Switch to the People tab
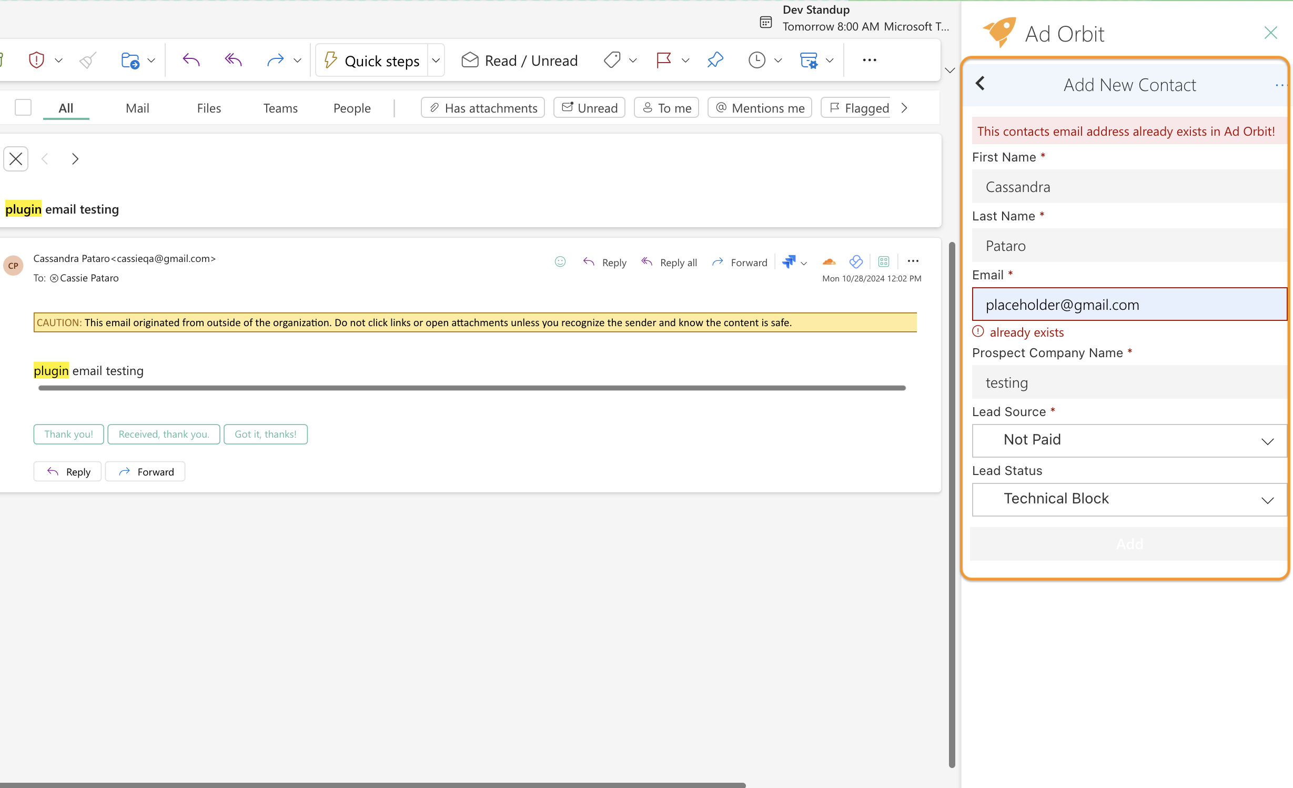Screen dimensions: 1293x788 352,108
